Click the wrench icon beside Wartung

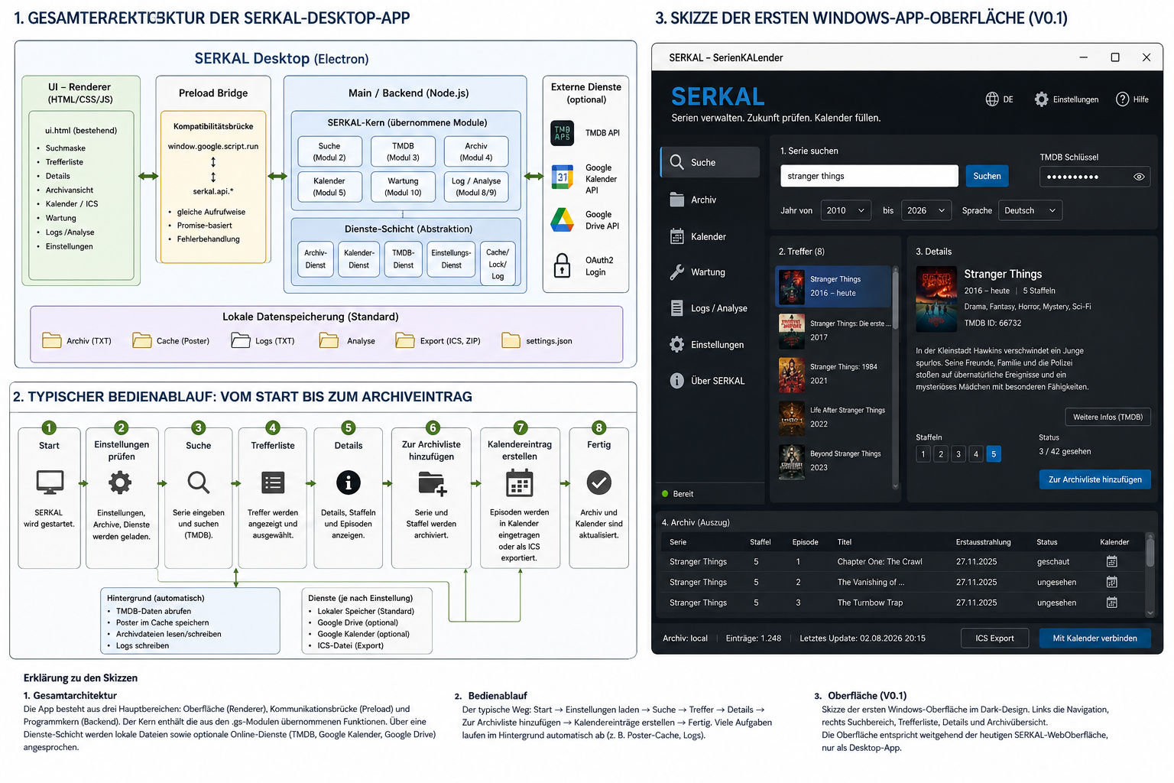pos(676,272)
